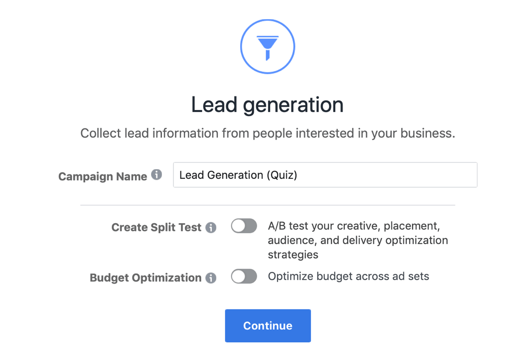Enable the Create Split Test toggle
Viewport: 532px width, 360px height.
[243, 226]
